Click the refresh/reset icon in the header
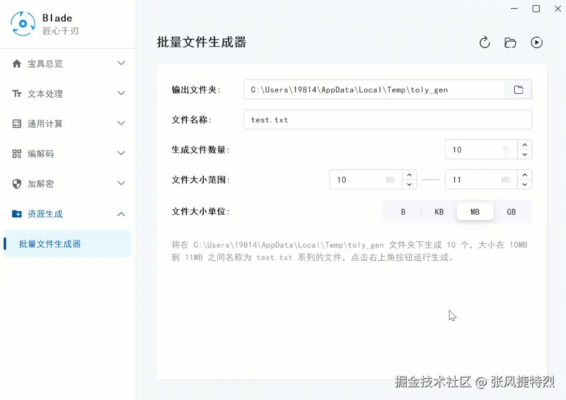This screenshot has height=400, width=566. tap(484, 42)
